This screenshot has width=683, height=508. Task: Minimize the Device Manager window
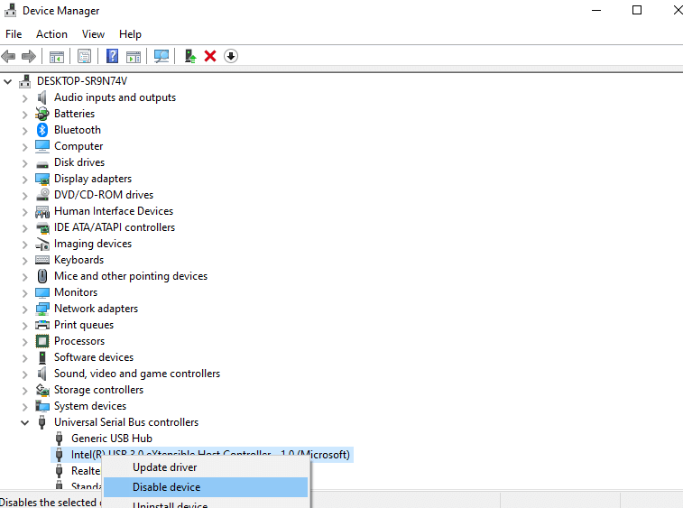click(x=596, y=10)
